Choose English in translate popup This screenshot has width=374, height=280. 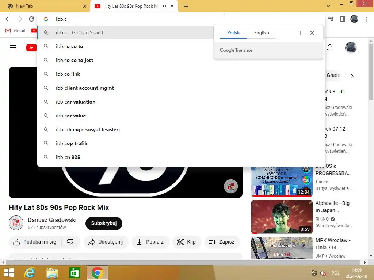(x=262, y=32)
